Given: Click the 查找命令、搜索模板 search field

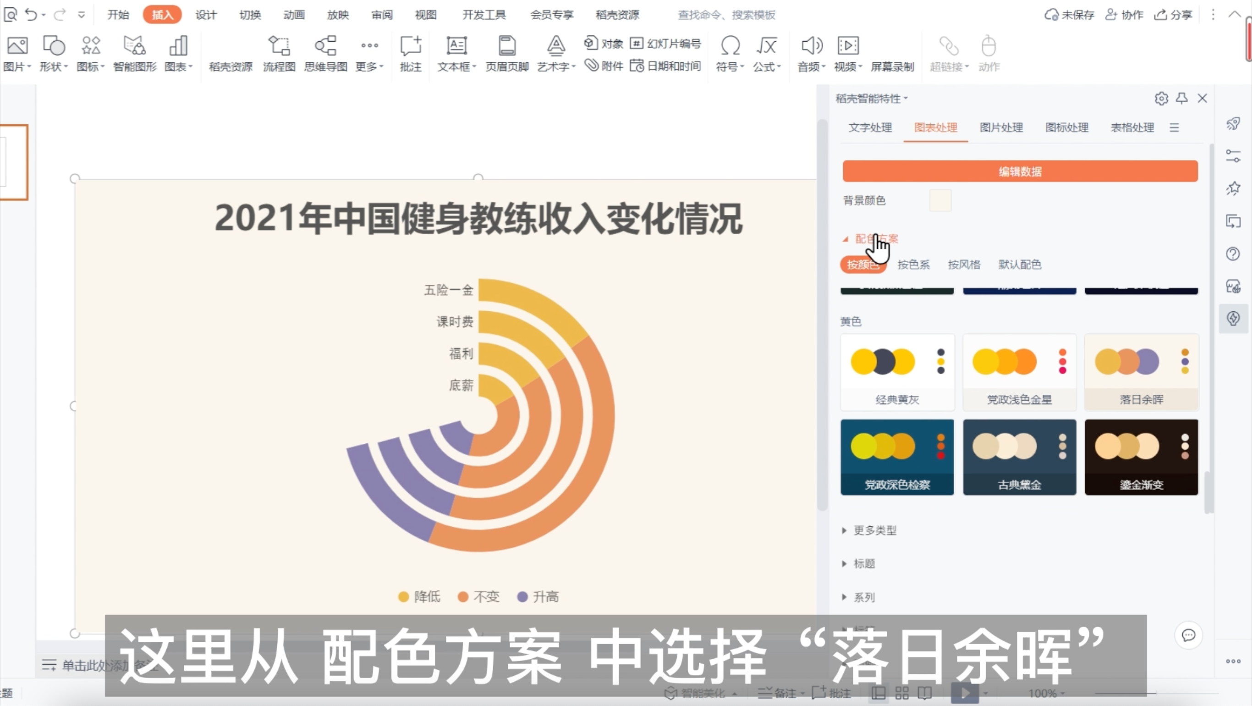Looking at the screenshot, I should (726, 15).
